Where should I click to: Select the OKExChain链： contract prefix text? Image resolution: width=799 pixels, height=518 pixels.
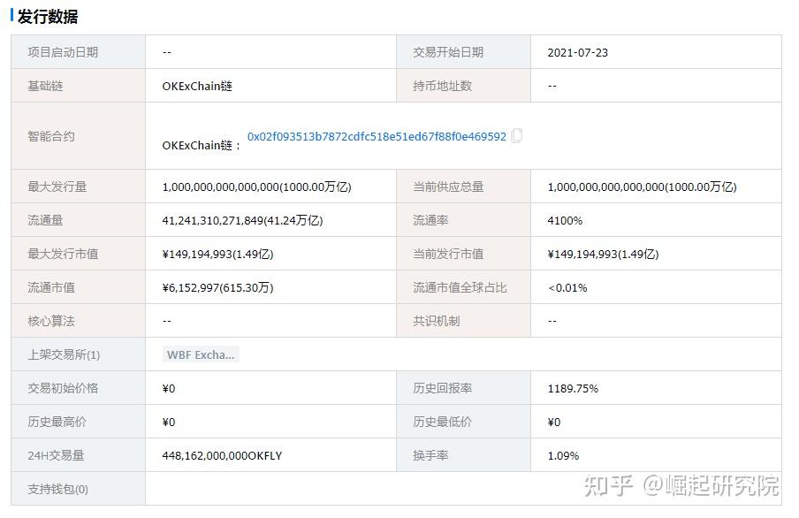pos(202,145)
